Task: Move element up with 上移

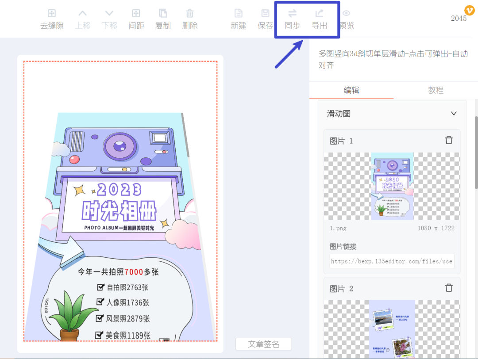Action: (83, 19)
